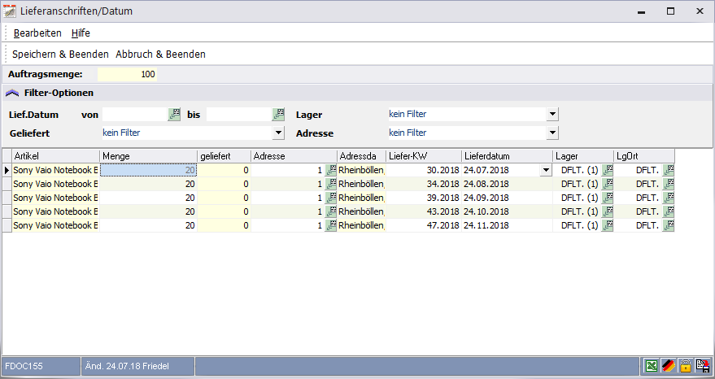Open Lager lookup in 24.07.2018 row

[607, 171]
